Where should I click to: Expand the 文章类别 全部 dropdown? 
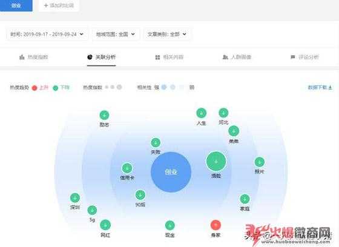pos(167,34)
